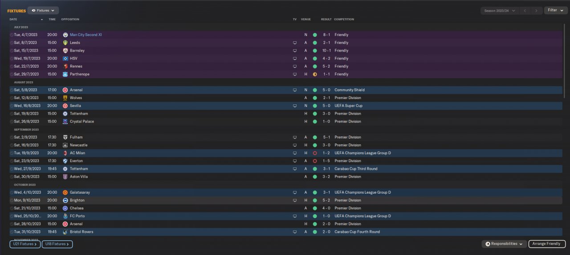Click the draw result dot for Parthenope
Viewport: 570px width, 255px height.
point(315,74)
